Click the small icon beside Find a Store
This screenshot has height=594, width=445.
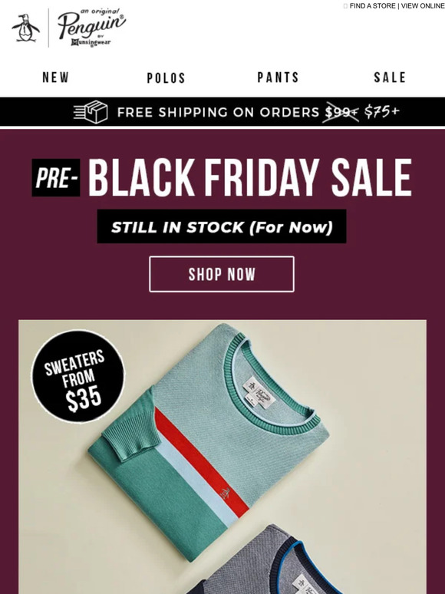click(345, 6)
